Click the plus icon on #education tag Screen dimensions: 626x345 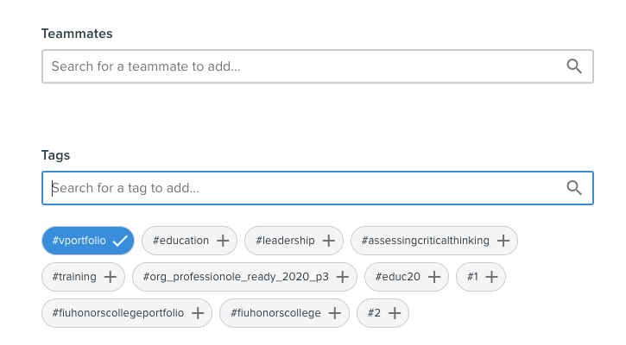[x=223, y=241]
